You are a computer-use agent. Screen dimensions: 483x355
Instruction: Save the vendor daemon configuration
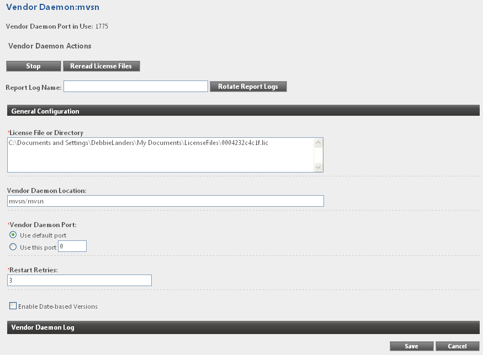click(x=411, y=346)
